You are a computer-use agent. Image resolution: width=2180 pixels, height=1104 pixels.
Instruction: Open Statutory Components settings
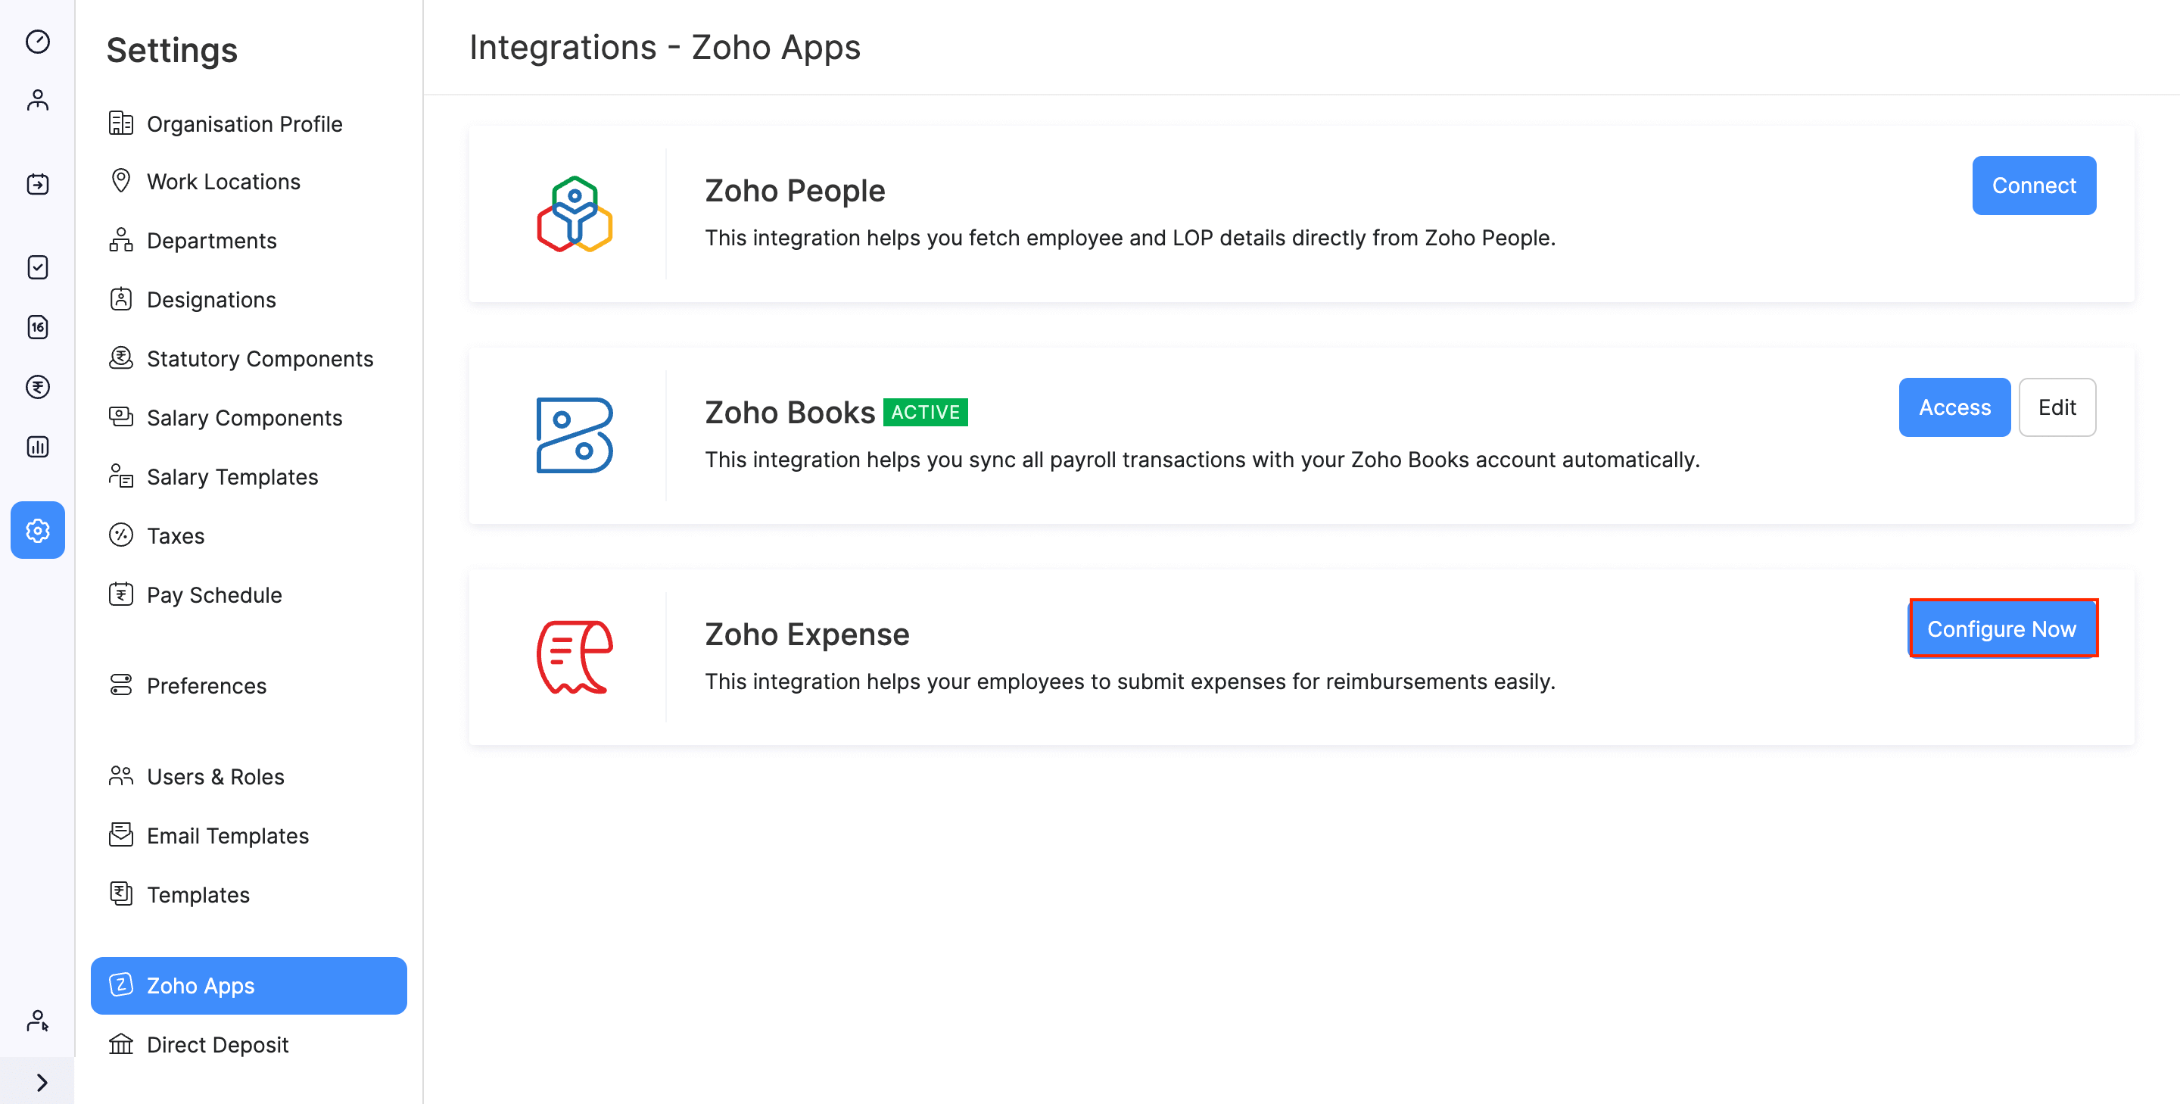coord(260,358)
